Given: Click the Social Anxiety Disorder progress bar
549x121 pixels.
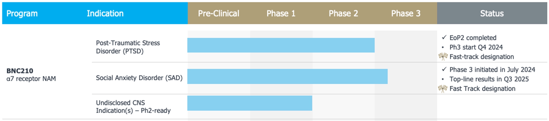Looking at the screenshot, I should click(x=287, y=76).
